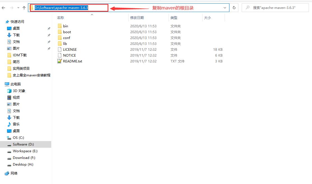
Task: Go up one folder level
Action: point(24,8)
